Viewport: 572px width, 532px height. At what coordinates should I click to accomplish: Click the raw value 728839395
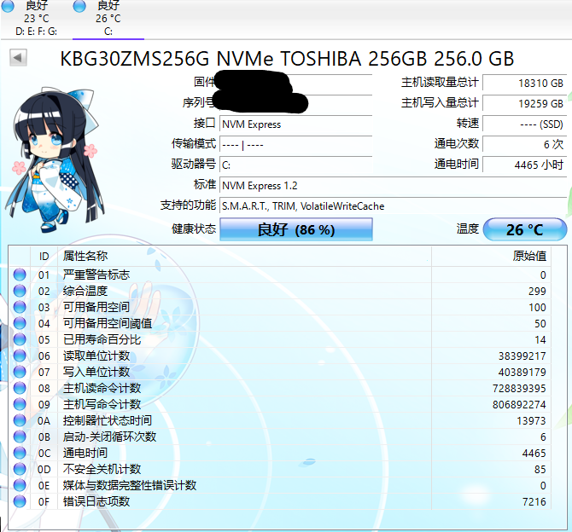(519, 389)
